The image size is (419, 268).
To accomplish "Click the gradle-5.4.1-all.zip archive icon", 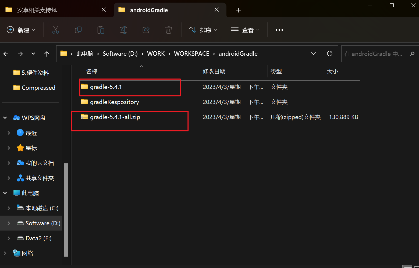I will pos(84,117).
